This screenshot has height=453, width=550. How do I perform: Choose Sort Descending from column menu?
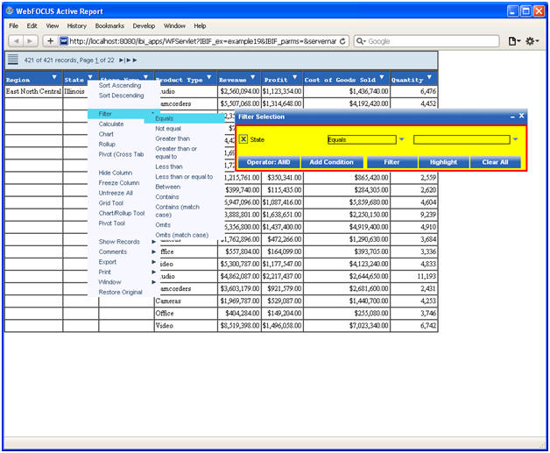[121, 96]
